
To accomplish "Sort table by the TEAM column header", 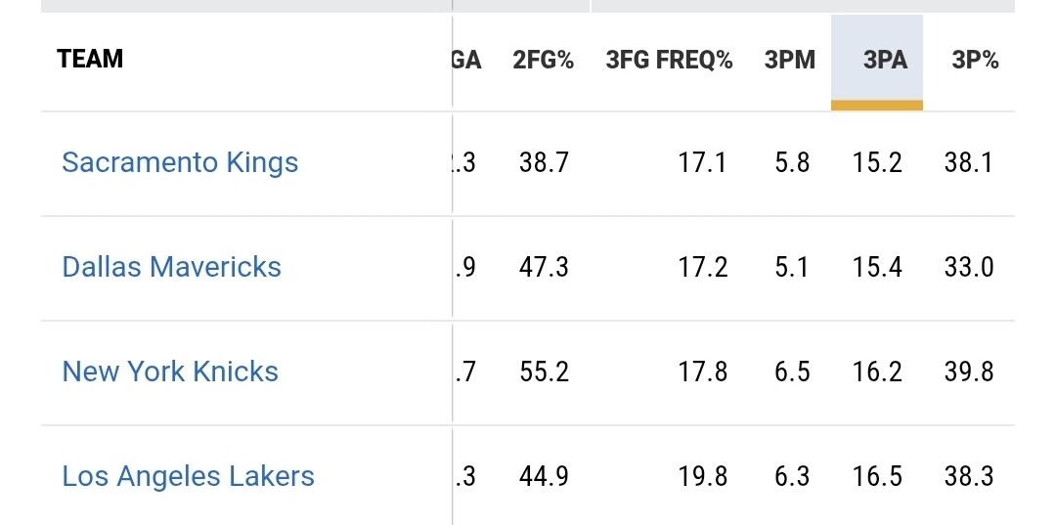I will point(91,60).
